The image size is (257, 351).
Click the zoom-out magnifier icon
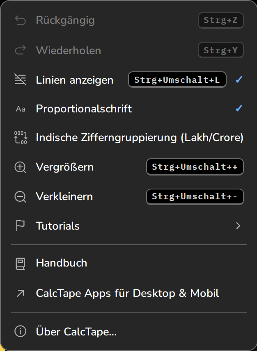[x=20, y=197]
